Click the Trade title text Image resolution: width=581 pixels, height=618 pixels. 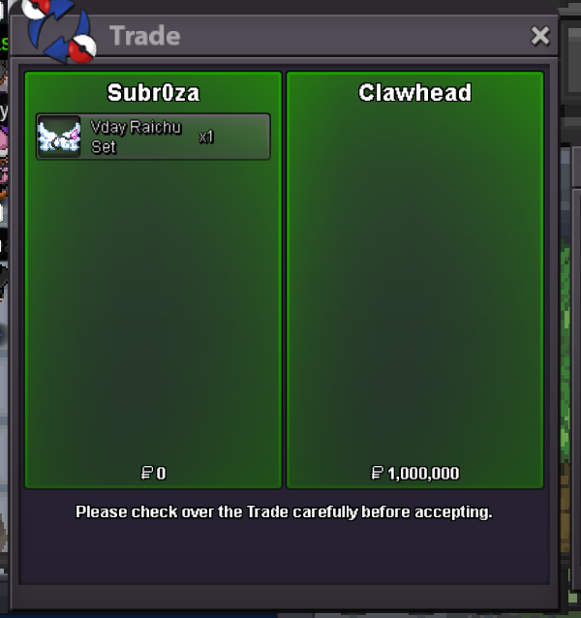(x=145, y=36)
